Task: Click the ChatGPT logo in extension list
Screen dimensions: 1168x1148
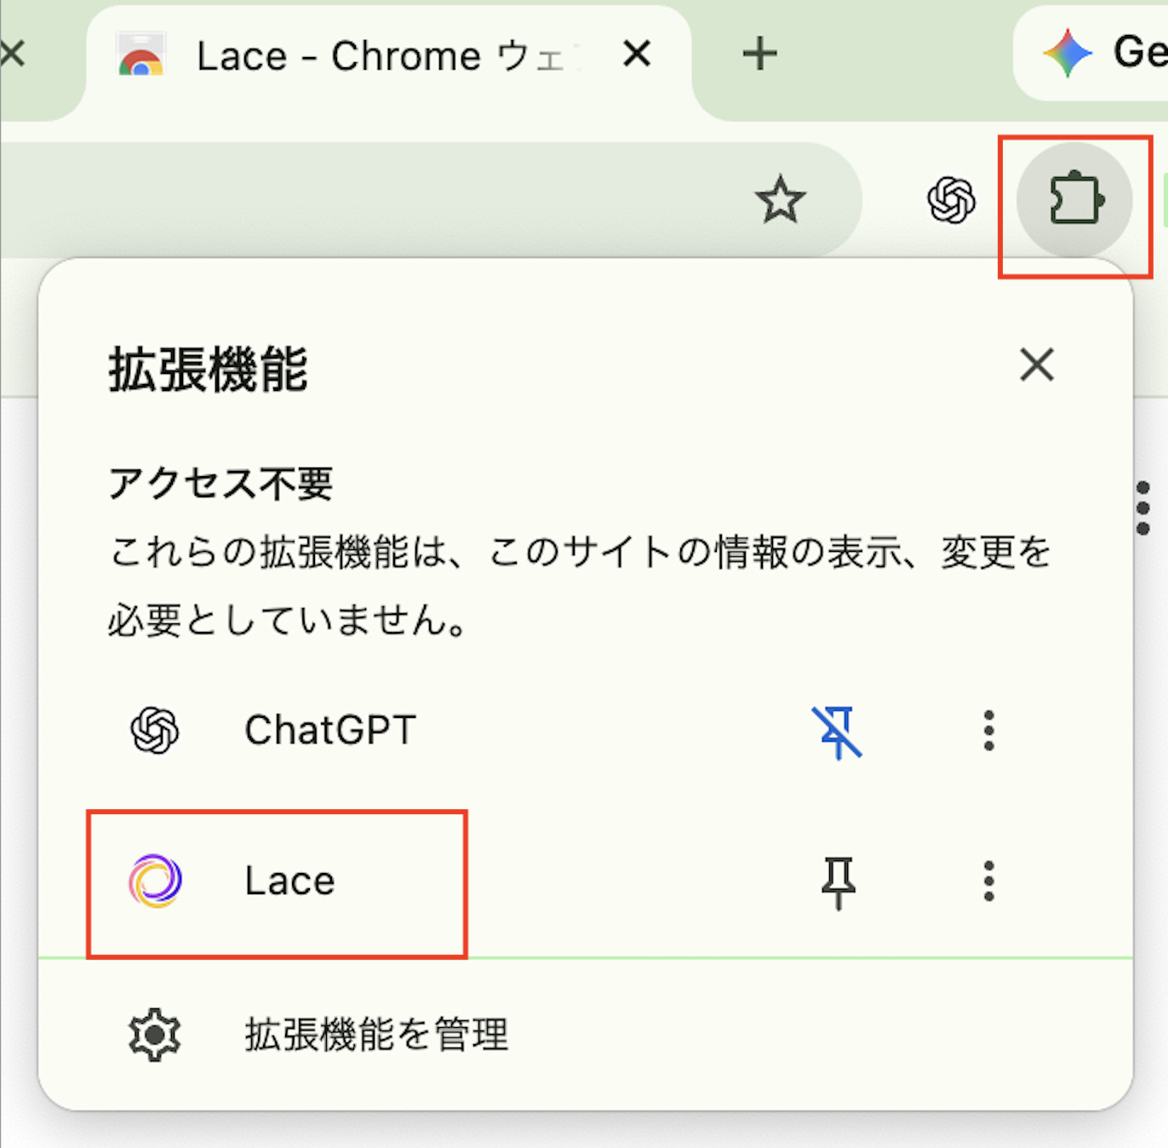Action: tap(155, 731)
